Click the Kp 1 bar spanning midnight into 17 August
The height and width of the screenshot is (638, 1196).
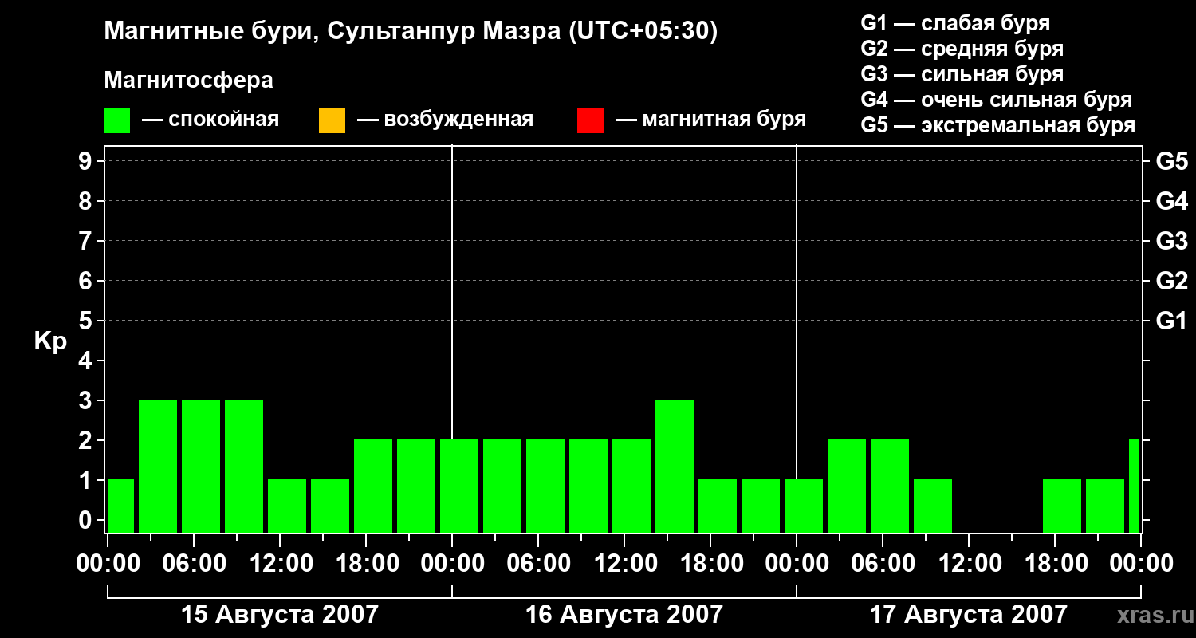(804, 506)
